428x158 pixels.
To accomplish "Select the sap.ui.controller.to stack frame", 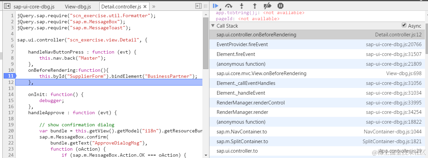I will (317, 151).
